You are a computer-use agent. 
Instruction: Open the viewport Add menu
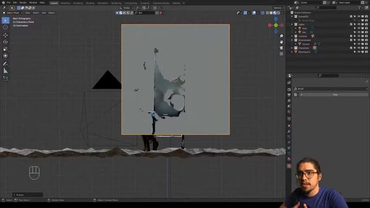point(44,13)
